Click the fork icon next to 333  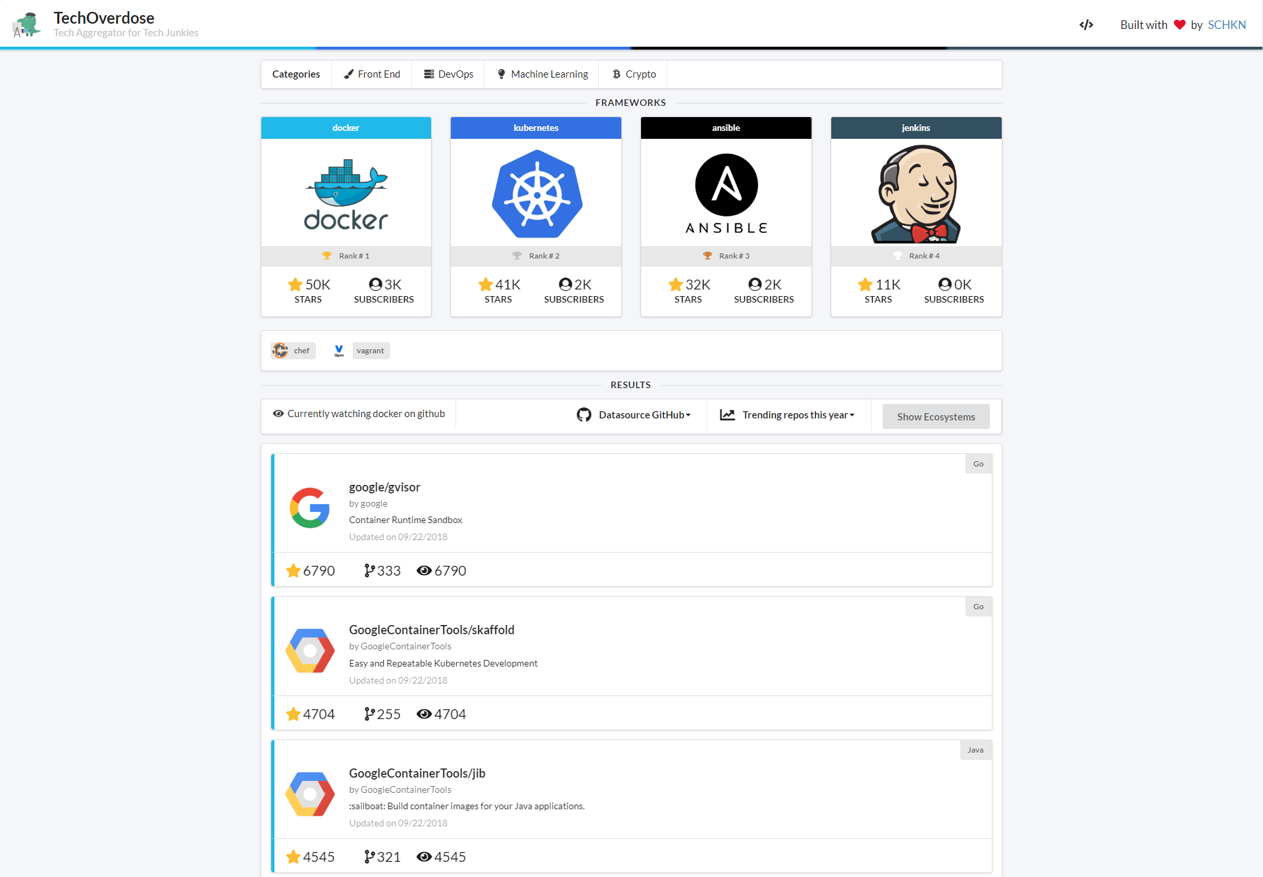coord(369,571)
